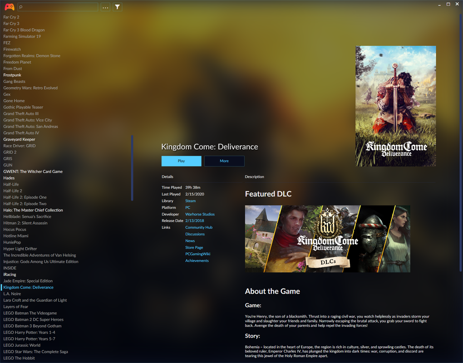Open the three-dots view options button

105,7
